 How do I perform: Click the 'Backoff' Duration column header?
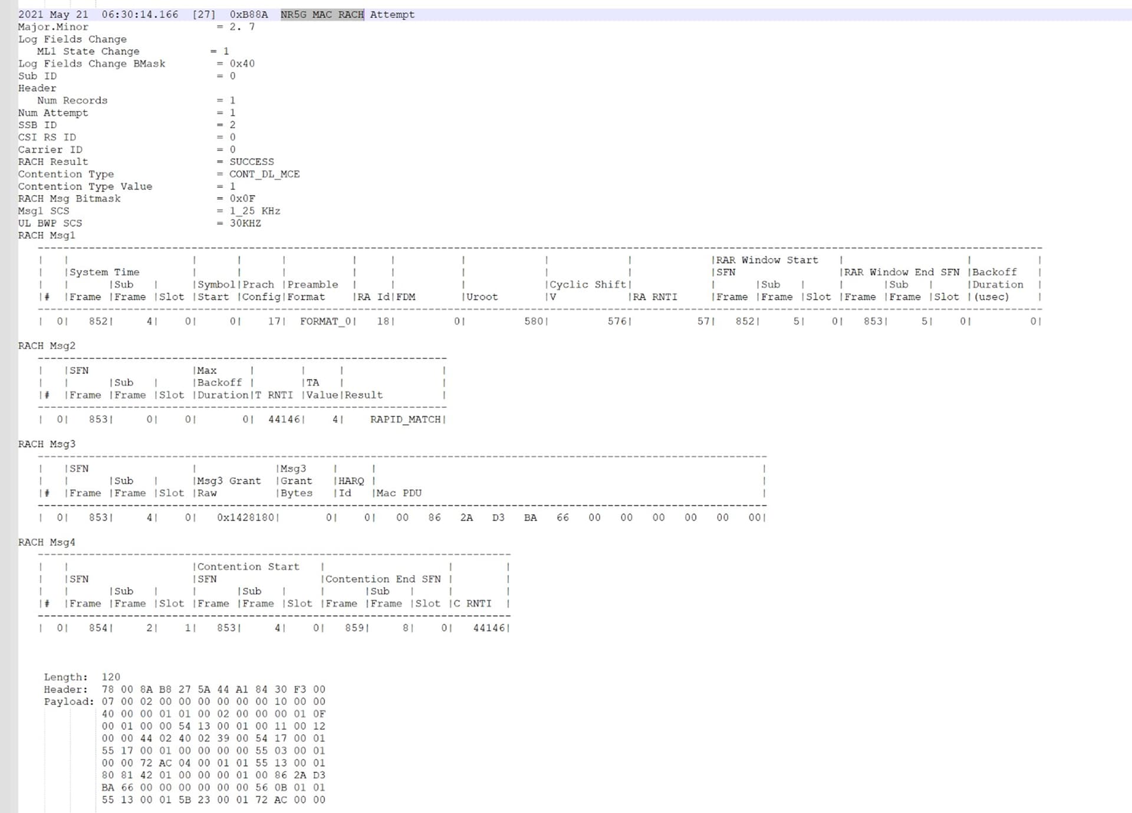(995, 272)
